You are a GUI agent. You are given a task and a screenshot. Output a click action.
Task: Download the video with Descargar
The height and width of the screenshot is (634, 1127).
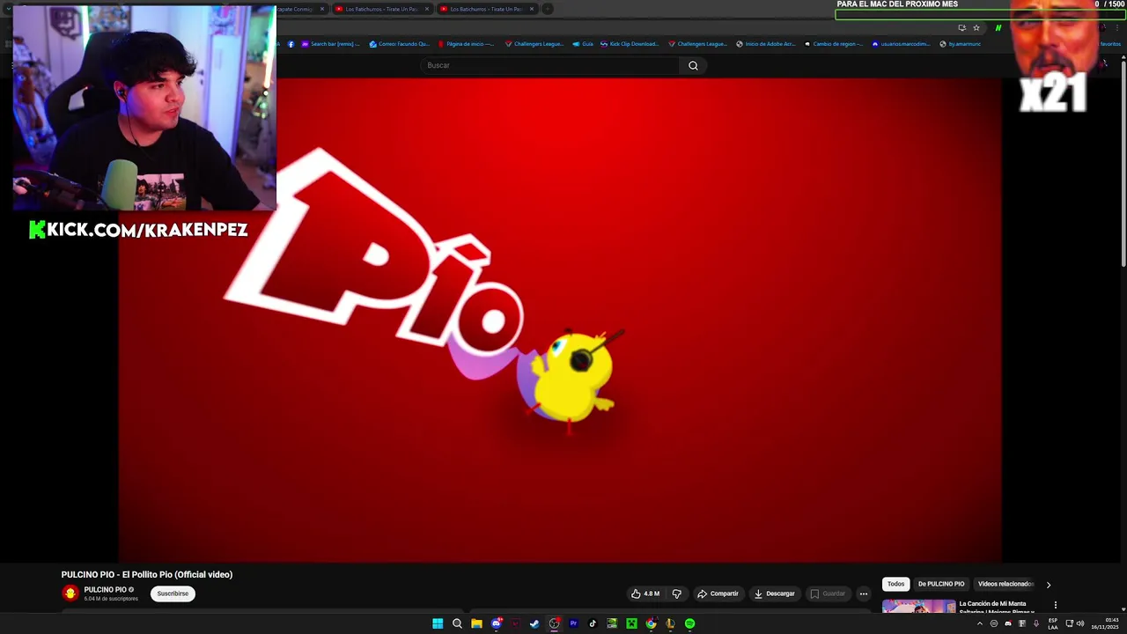coord(775,593)
